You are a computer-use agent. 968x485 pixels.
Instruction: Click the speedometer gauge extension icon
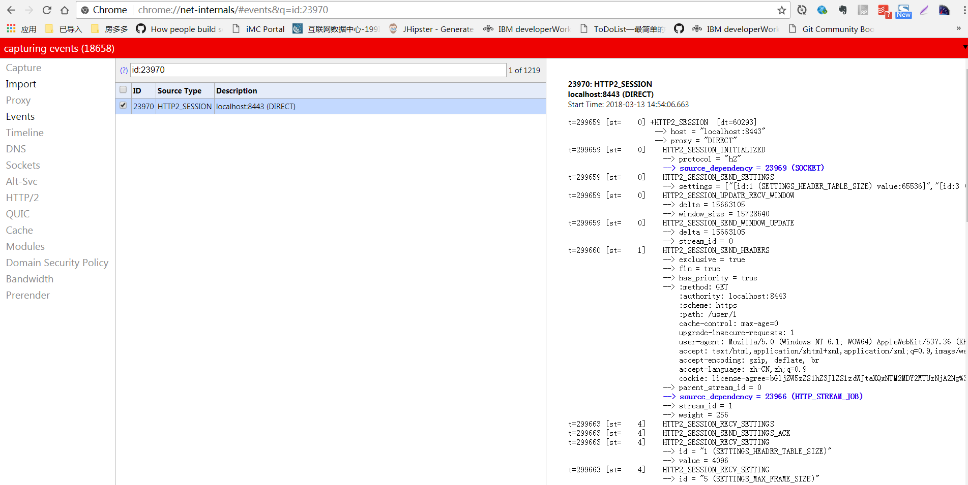(944, 10)
